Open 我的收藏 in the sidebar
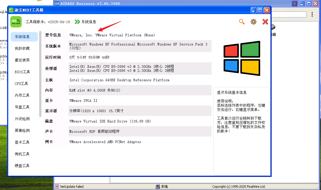This screenshot has height=190, width=321. [22, 48]
